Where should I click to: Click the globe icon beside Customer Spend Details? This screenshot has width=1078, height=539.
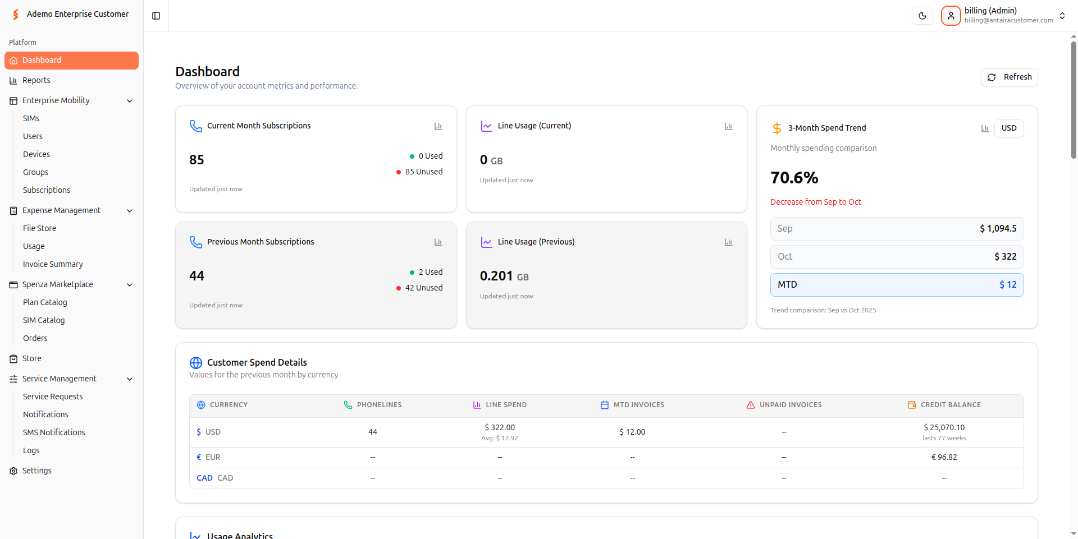[x=195, y=363]
